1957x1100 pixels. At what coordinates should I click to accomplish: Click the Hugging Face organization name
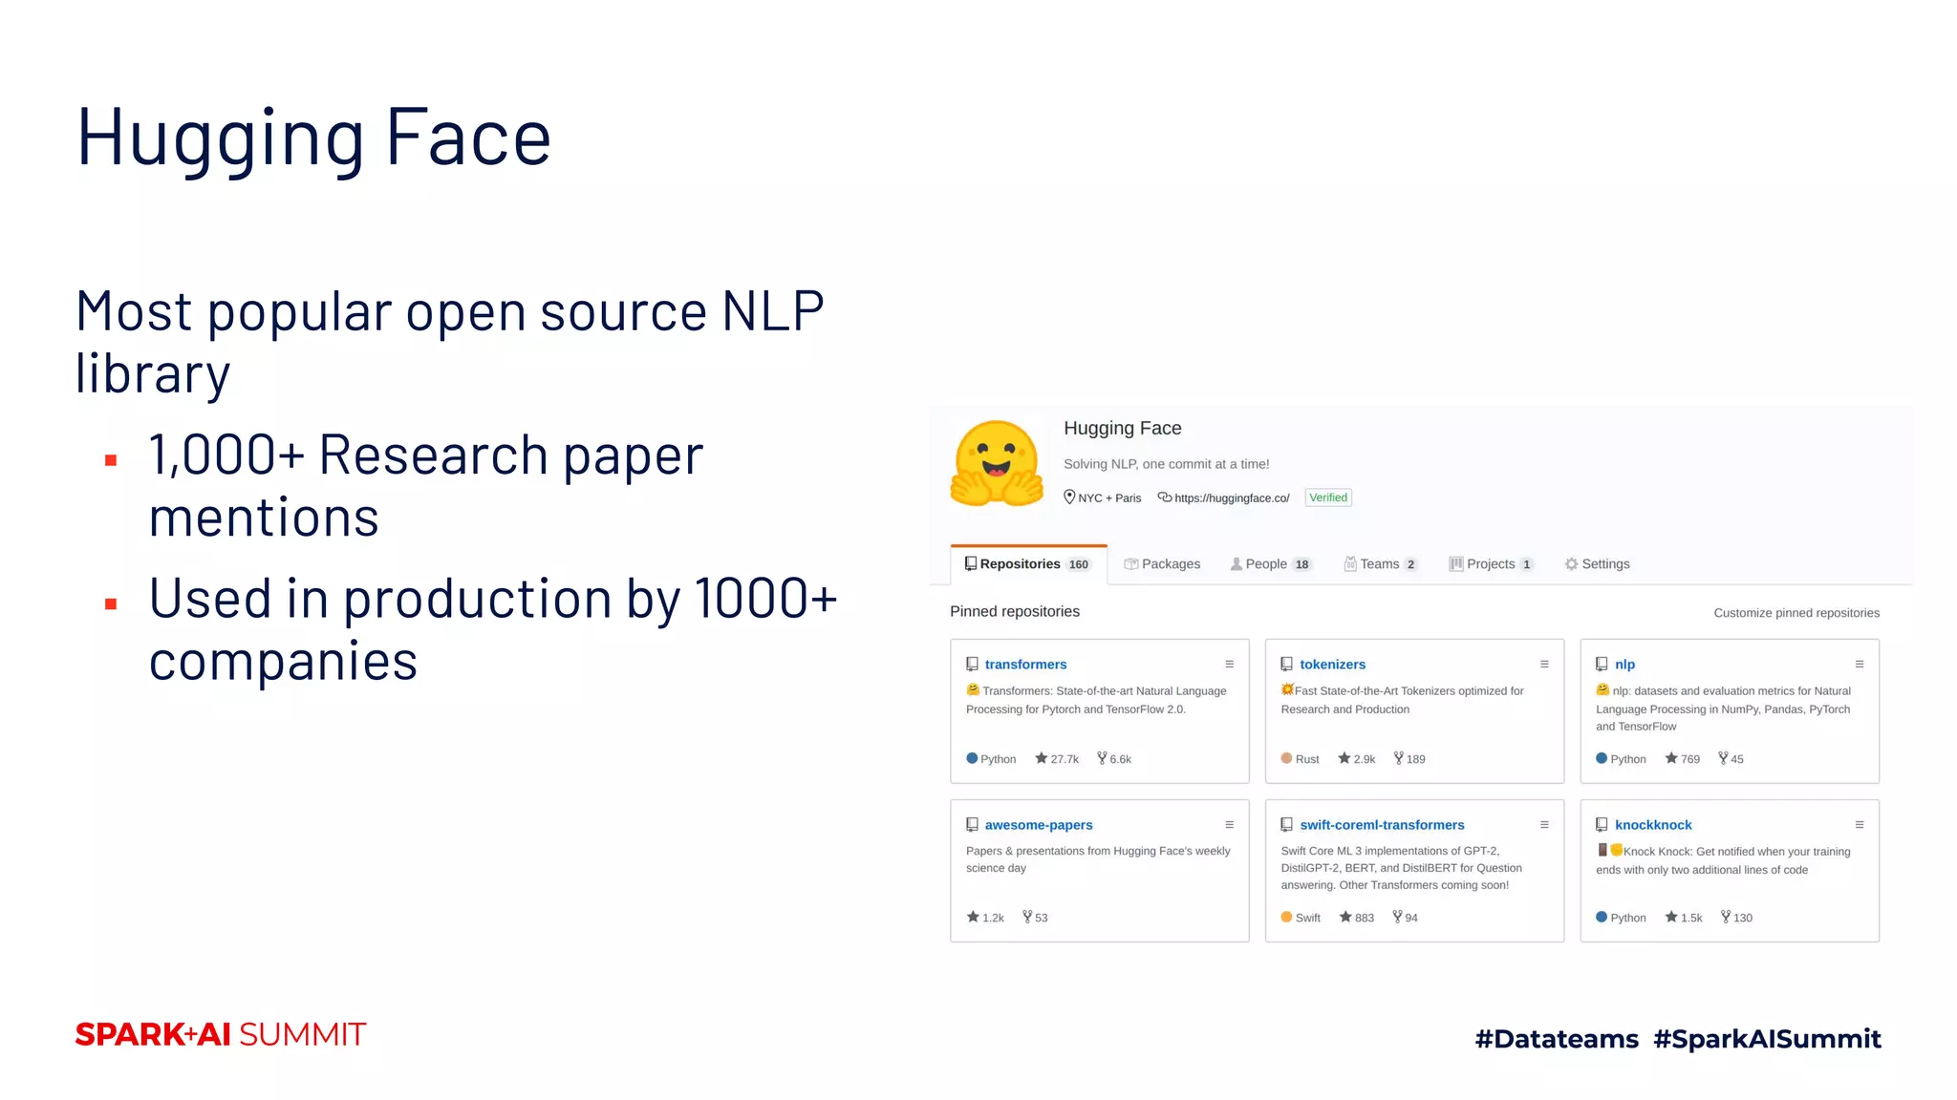(1123, 429)
